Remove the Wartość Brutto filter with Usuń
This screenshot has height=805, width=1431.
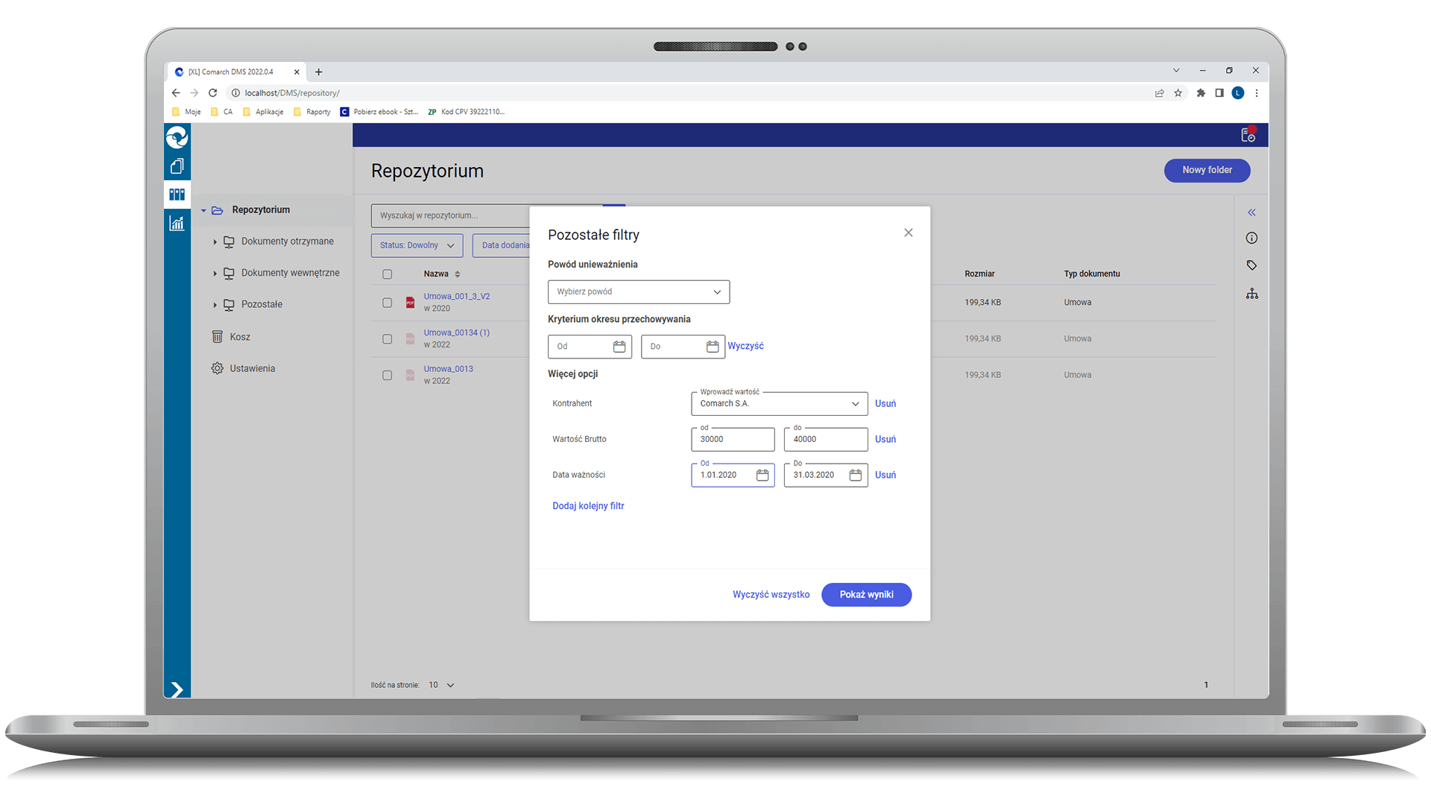tap(885, 440)
